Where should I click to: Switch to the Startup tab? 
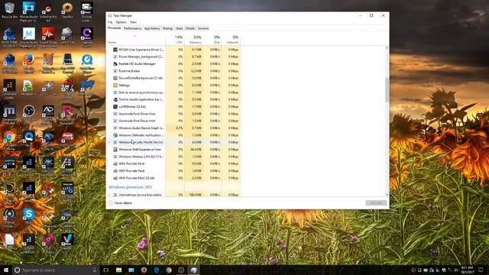click(167, 28)
